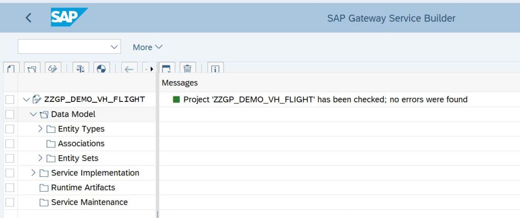
Task: Tick the checkbox beside Entity Types
Action: click(10, 129)
